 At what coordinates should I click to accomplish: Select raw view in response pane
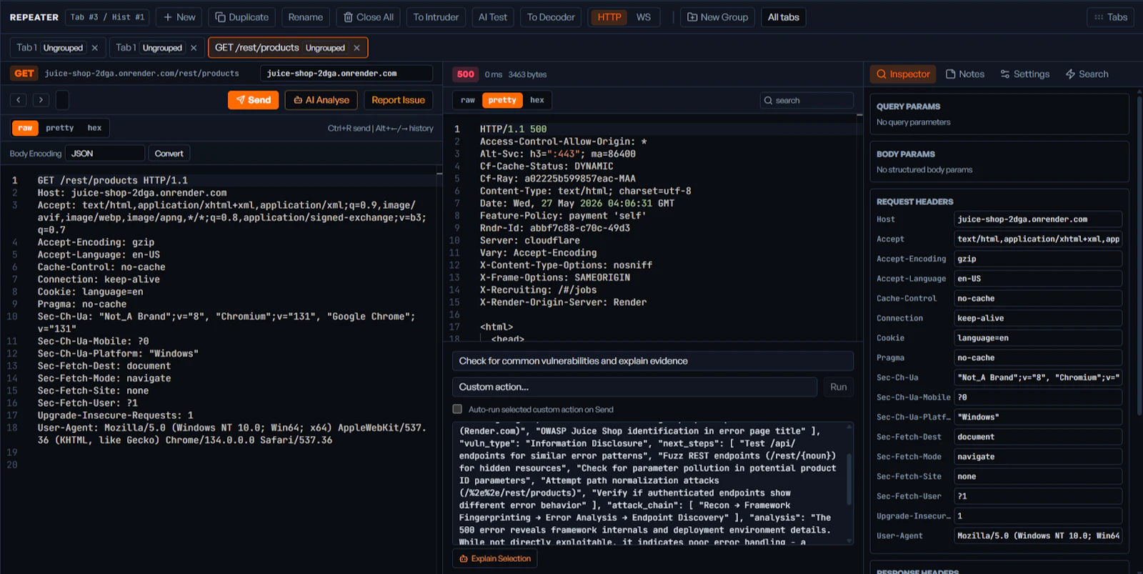[468, 100]
